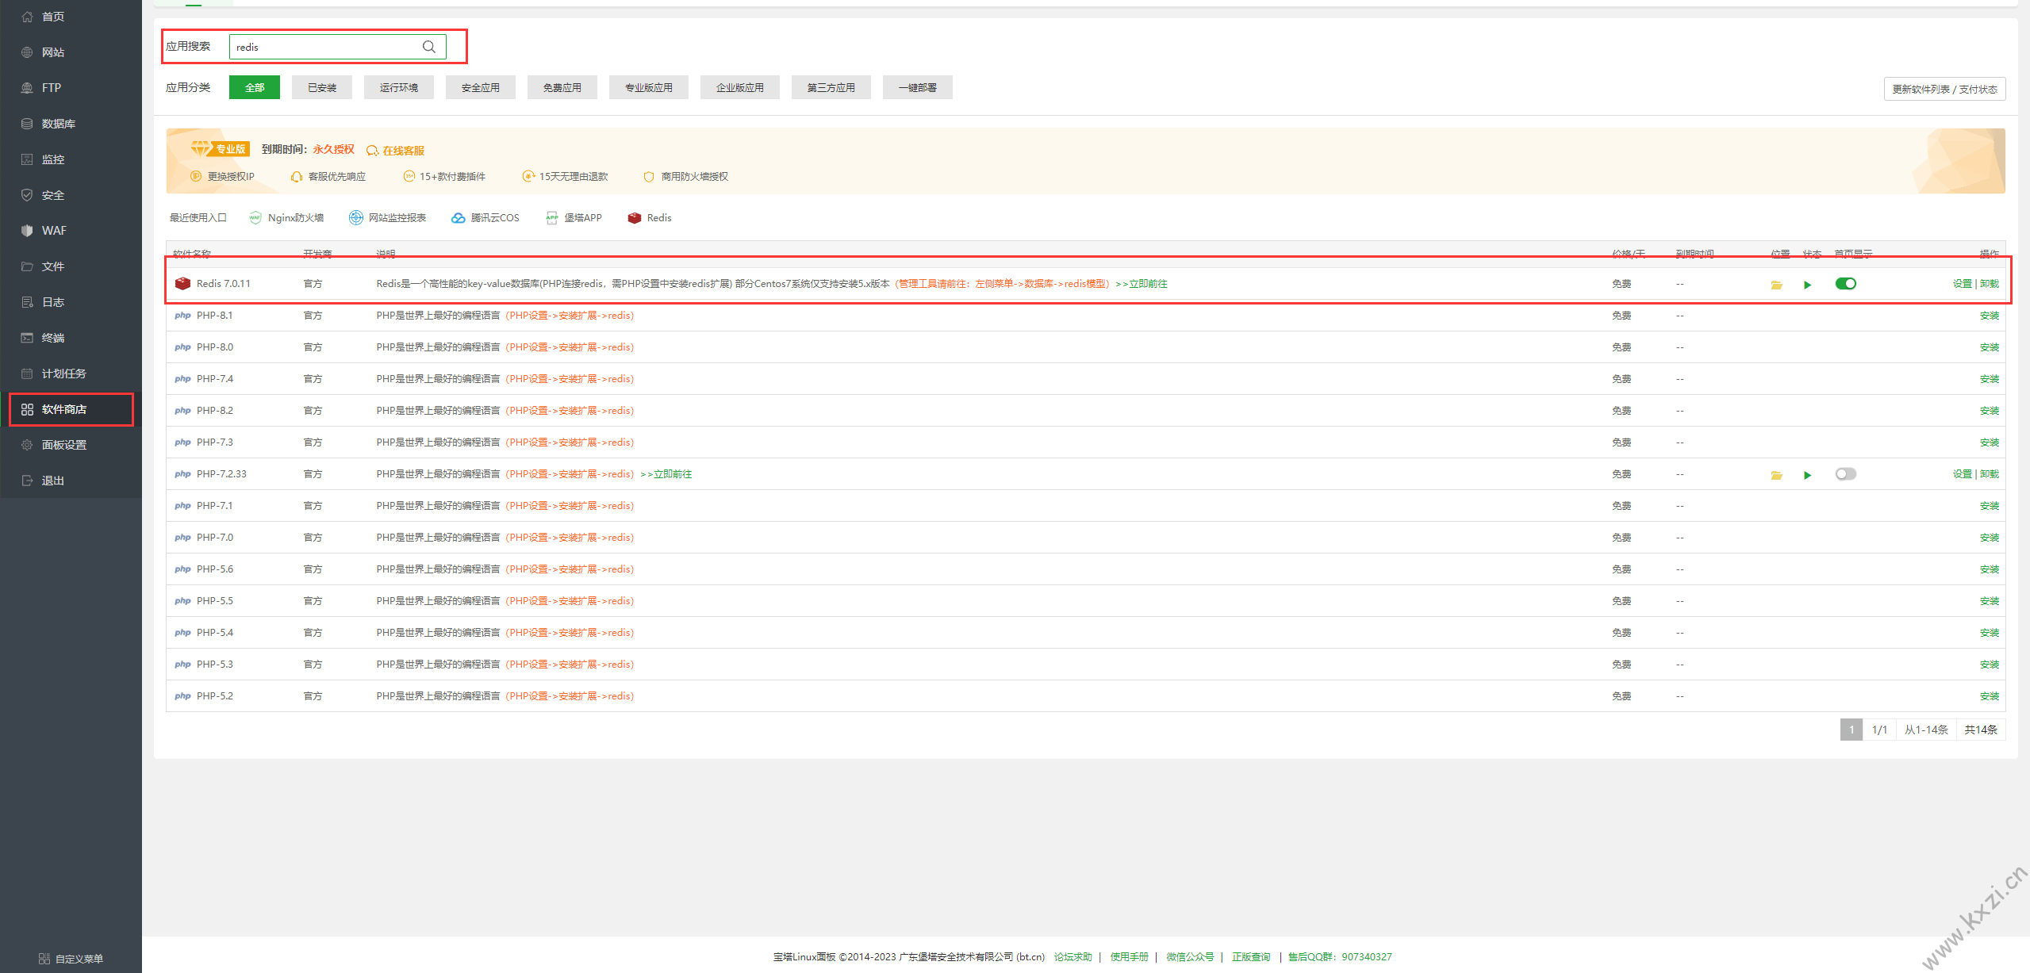
Task: Open 软件商店 in sidebar
Action: coord(64,409)
